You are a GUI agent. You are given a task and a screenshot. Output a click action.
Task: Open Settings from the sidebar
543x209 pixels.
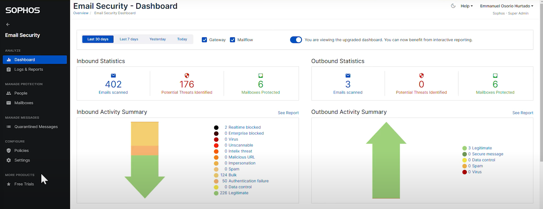tap(35, 160)
